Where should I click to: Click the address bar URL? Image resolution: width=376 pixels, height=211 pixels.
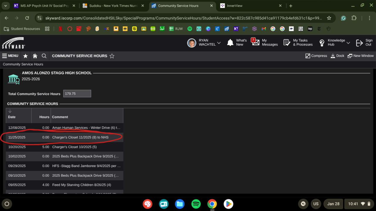tap(184, 18)
